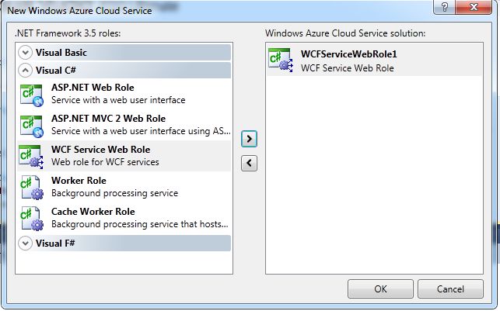The image size is (500, 311).
Task: Click the Visual F# header label
Action: [x=55, y=244]
